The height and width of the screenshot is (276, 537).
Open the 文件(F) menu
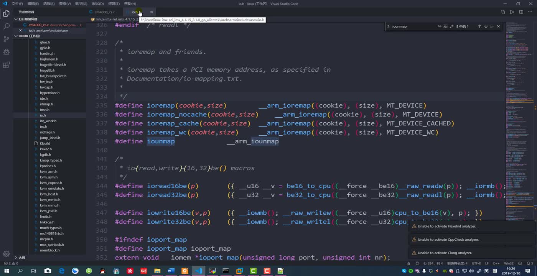(x=17, y=3)
